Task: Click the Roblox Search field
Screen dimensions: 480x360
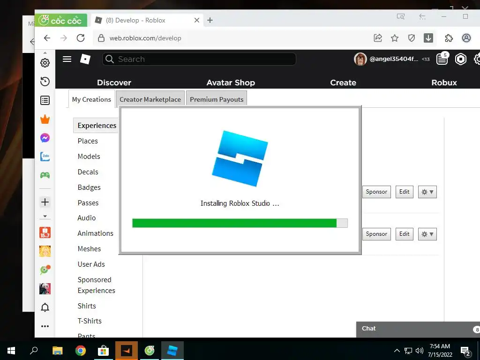Action: point(199,59)
